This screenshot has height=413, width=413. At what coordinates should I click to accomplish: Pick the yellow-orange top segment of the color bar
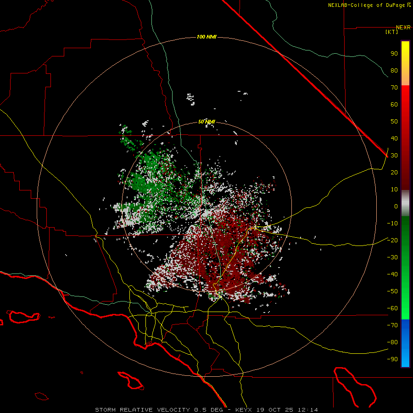[x=405, y=63]
